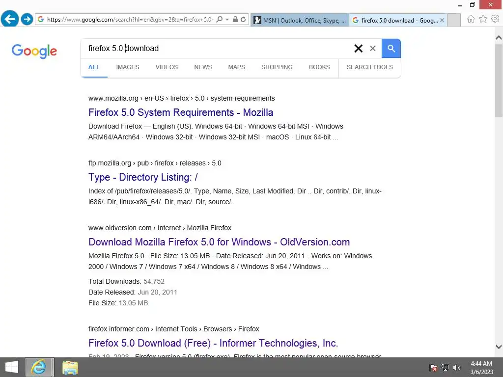The height and width of the screenshot is (377, 503).
Task: Click the Action Center flag tray icon
Action: (x=433, y=368)
